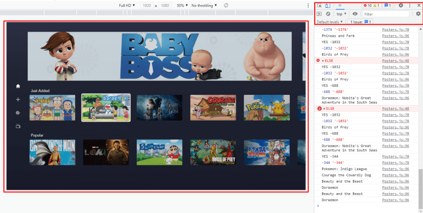Open Posters.js:96 link beside Courage the Cowardly Dog
Viewport: 423px width, 213px height.
point(396,175)
